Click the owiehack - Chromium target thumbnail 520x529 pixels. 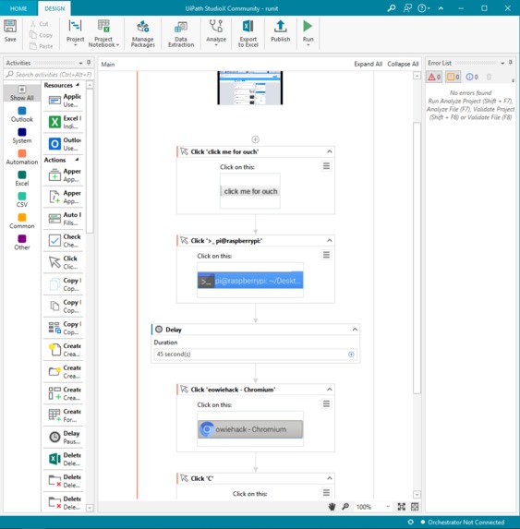[250, 428]
